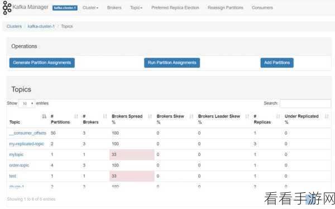Click into the topics Search field
The height and width of the screenshot is (209, 335).
click(305, 104)
